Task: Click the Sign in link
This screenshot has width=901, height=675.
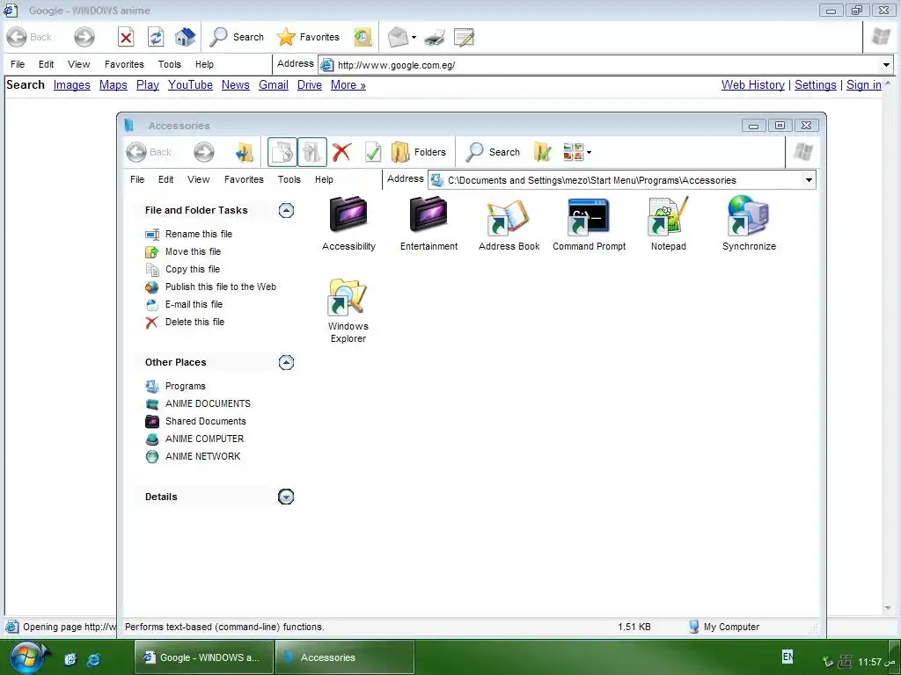Action: [864, 85]
